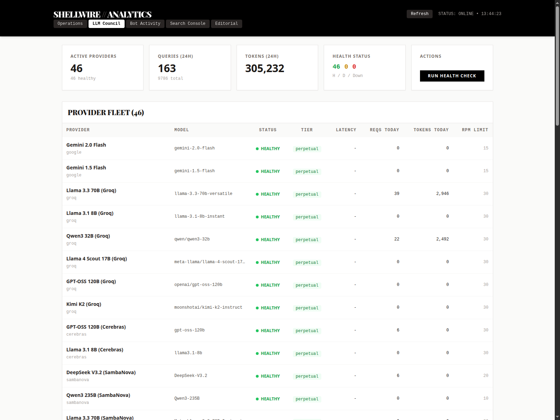Click the Provider Fleet (46) heading
Screen dimensions: 560x420
[x=106, y=113]
